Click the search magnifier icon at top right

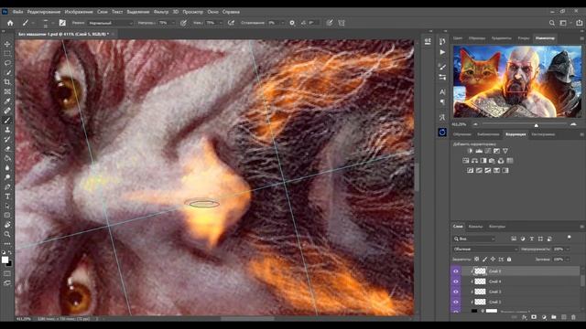551,23
